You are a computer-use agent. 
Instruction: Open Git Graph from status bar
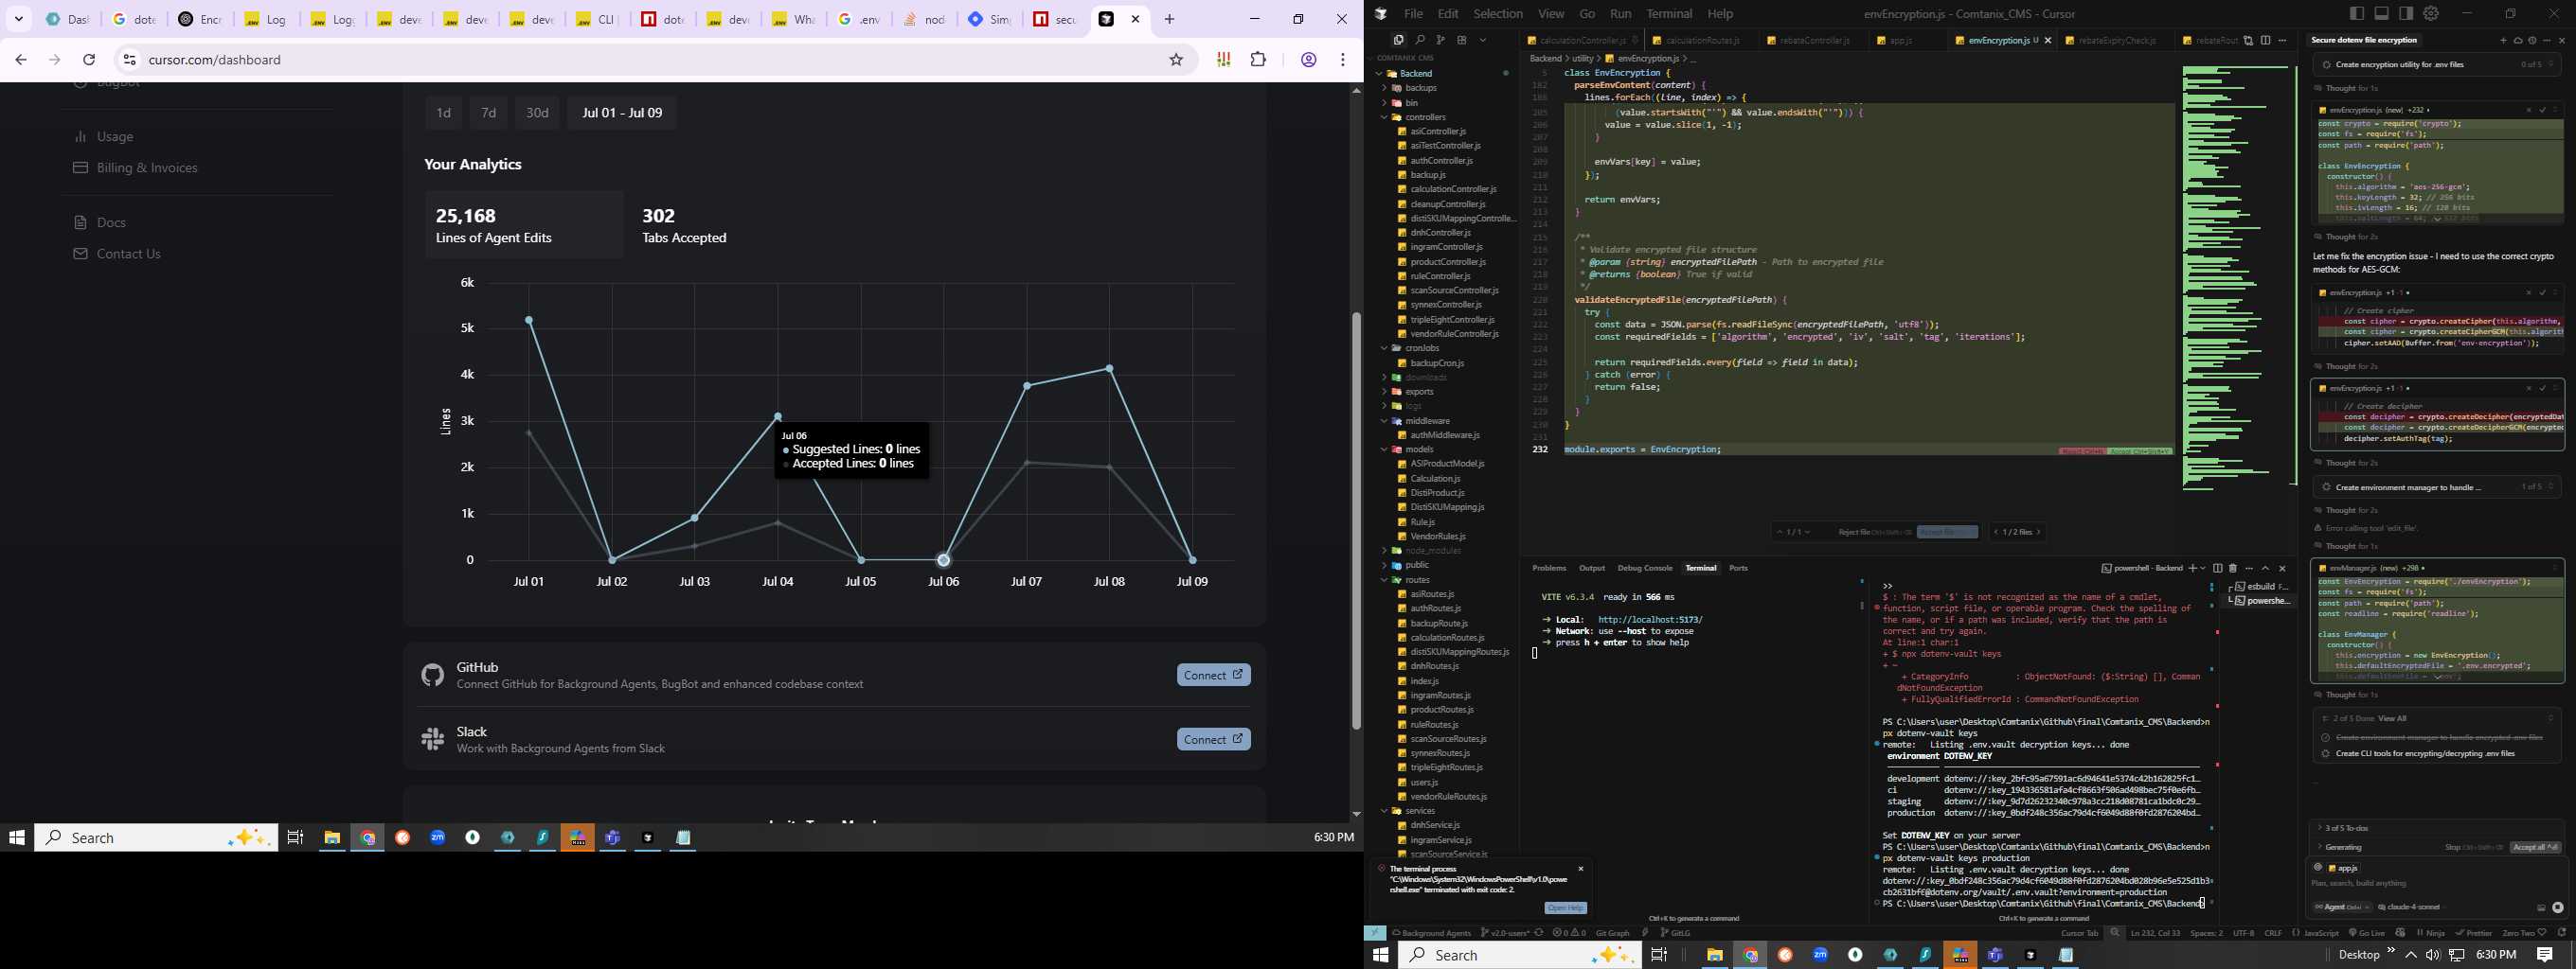pos(1612,933)
